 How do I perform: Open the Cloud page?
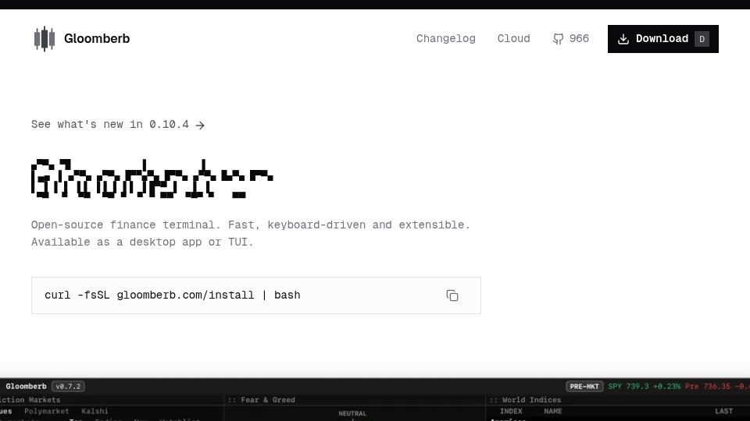pyautogui.click(x=514, y=39)
